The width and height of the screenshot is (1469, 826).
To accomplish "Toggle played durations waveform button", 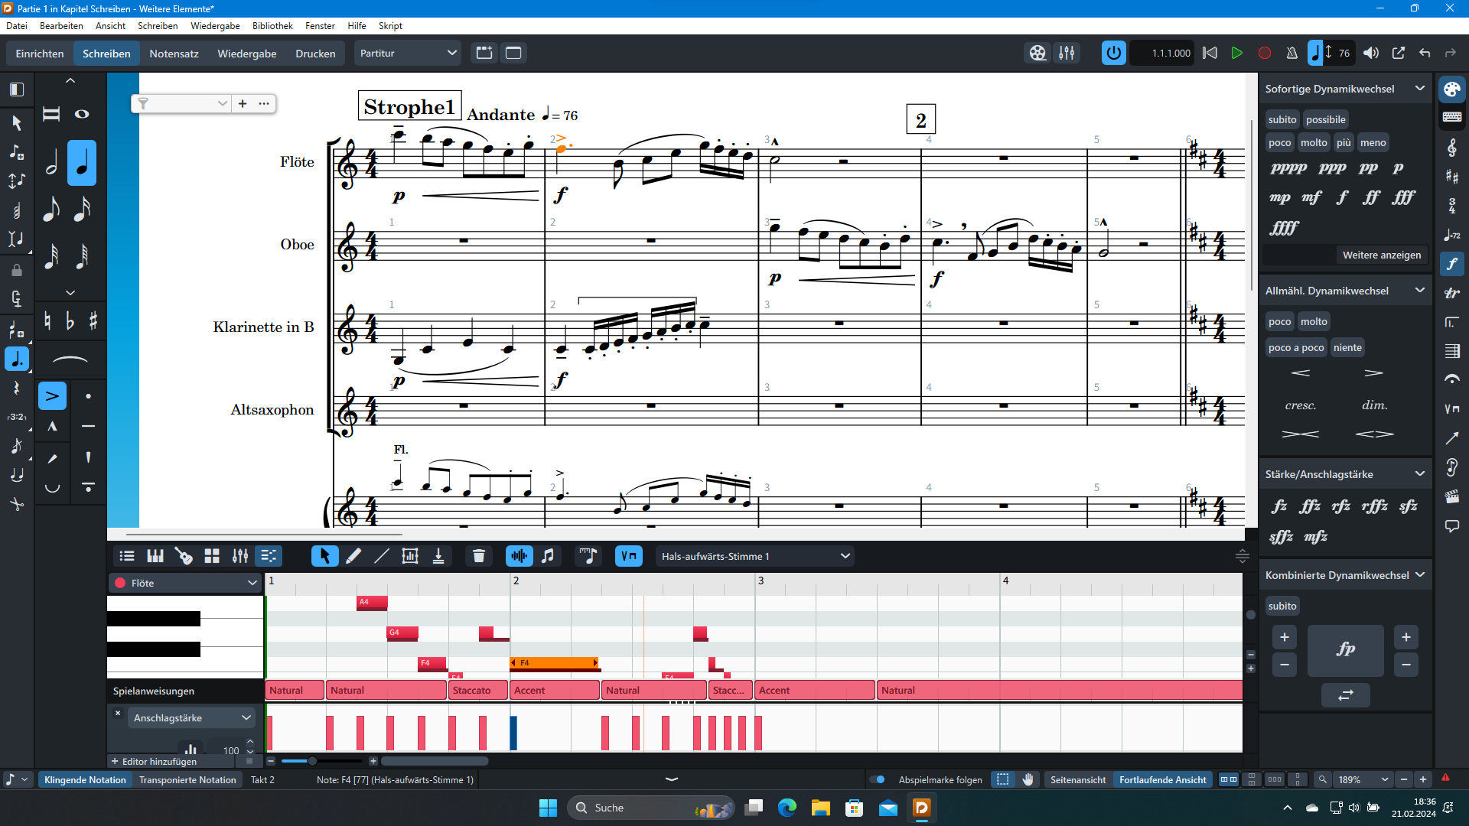I will coord(519,556).
